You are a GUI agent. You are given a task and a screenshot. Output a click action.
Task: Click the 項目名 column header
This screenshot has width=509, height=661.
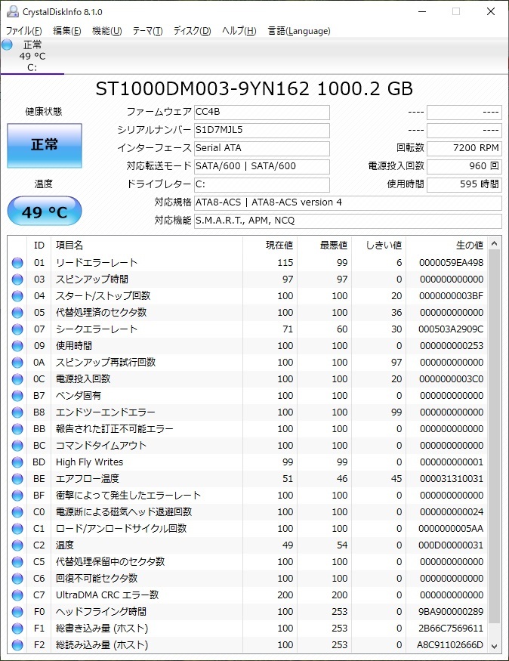(147, 246)
